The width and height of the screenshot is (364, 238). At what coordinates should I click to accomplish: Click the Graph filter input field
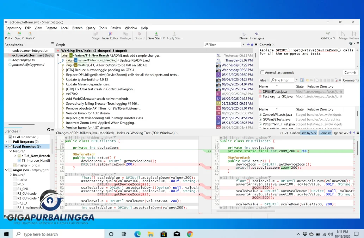coord(222,44)
